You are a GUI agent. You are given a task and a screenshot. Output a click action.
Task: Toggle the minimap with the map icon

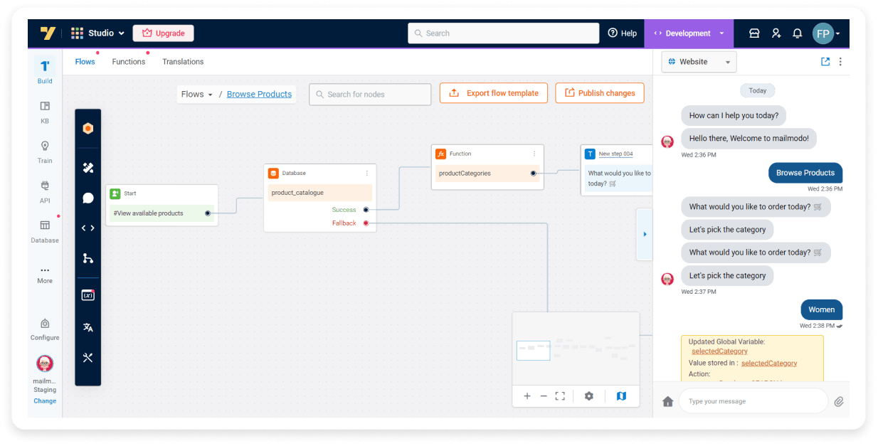621,395
